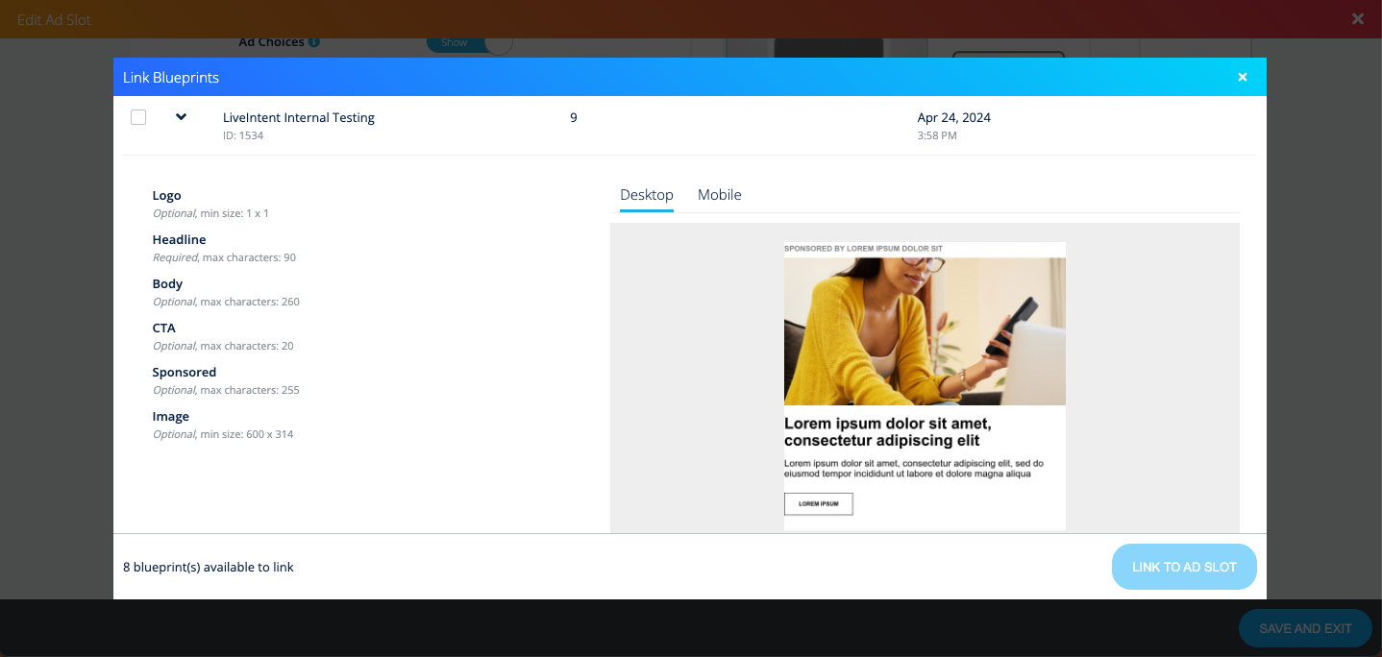The image size is (1382, 657).
Task: Click the preview image of woman with phone
Action: pos(924,331)
